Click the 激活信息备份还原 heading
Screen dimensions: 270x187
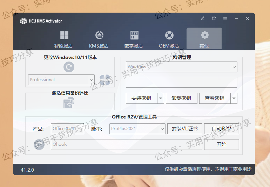(x=70, y=93)
